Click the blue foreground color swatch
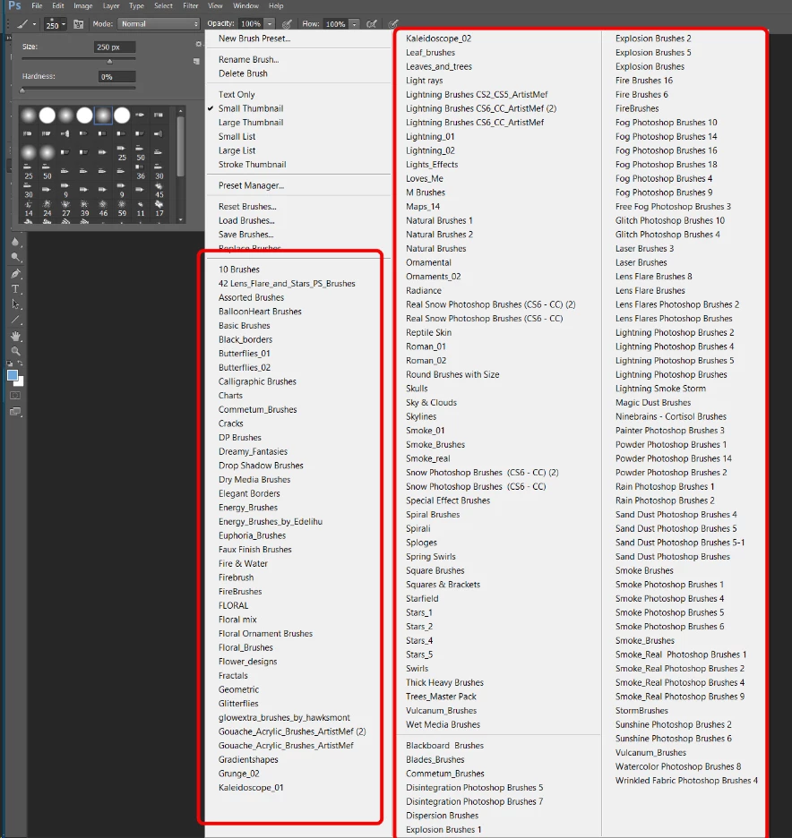This screenshot has height=838, width=792. pyautogui.click(x=13, y=375)
